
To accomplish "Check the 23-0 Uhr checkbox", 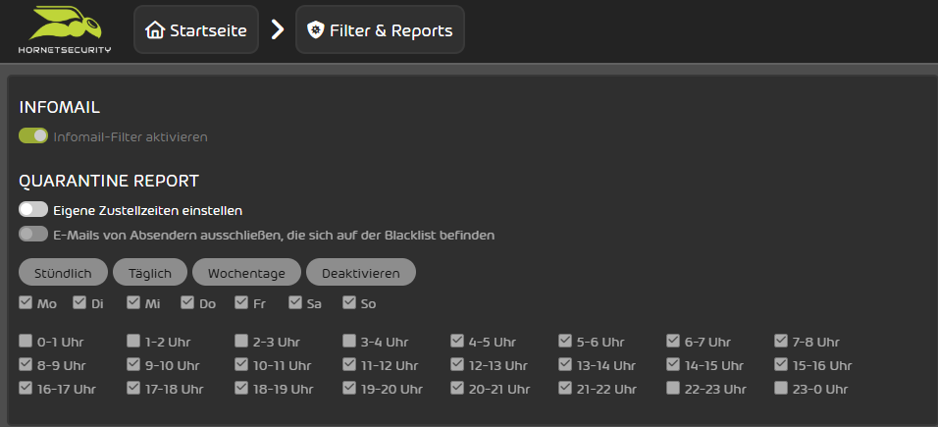I will pos(781,388).
